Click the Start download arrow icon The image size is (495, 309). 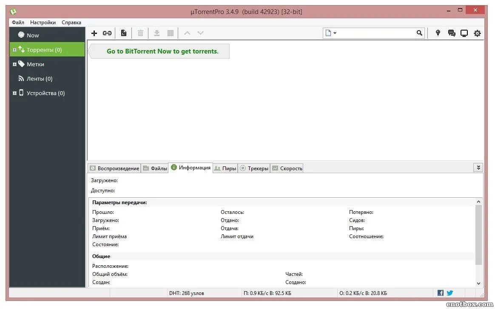click(x=156, y=33)
